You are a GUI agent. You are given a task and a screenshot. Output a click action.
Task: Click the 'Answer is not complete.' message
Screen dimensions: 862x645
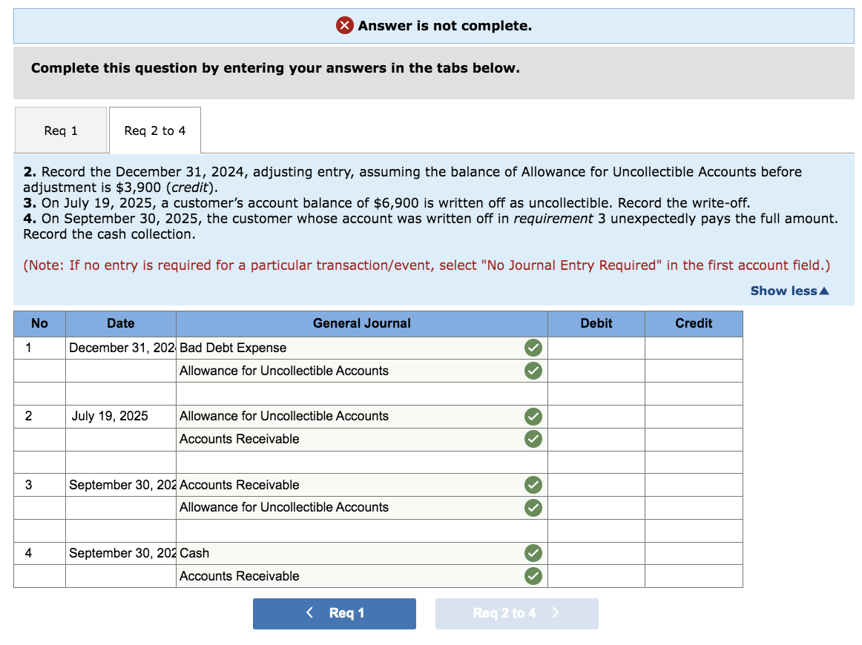click(445, 26)
